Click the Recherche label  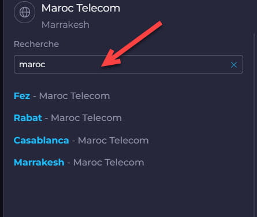[x=36, y=44]
